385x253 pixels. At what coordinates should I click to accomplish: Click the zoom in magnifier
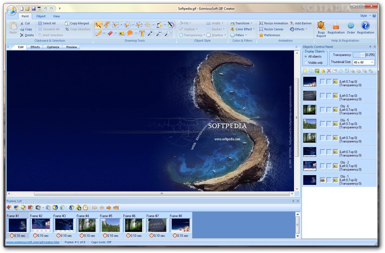150,33
